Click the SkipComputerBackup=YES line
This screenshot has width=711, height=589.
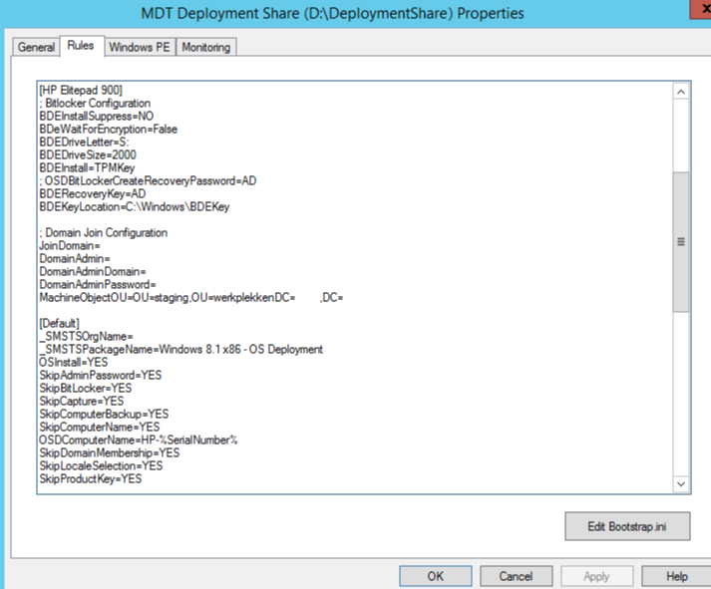pos(104,415)
